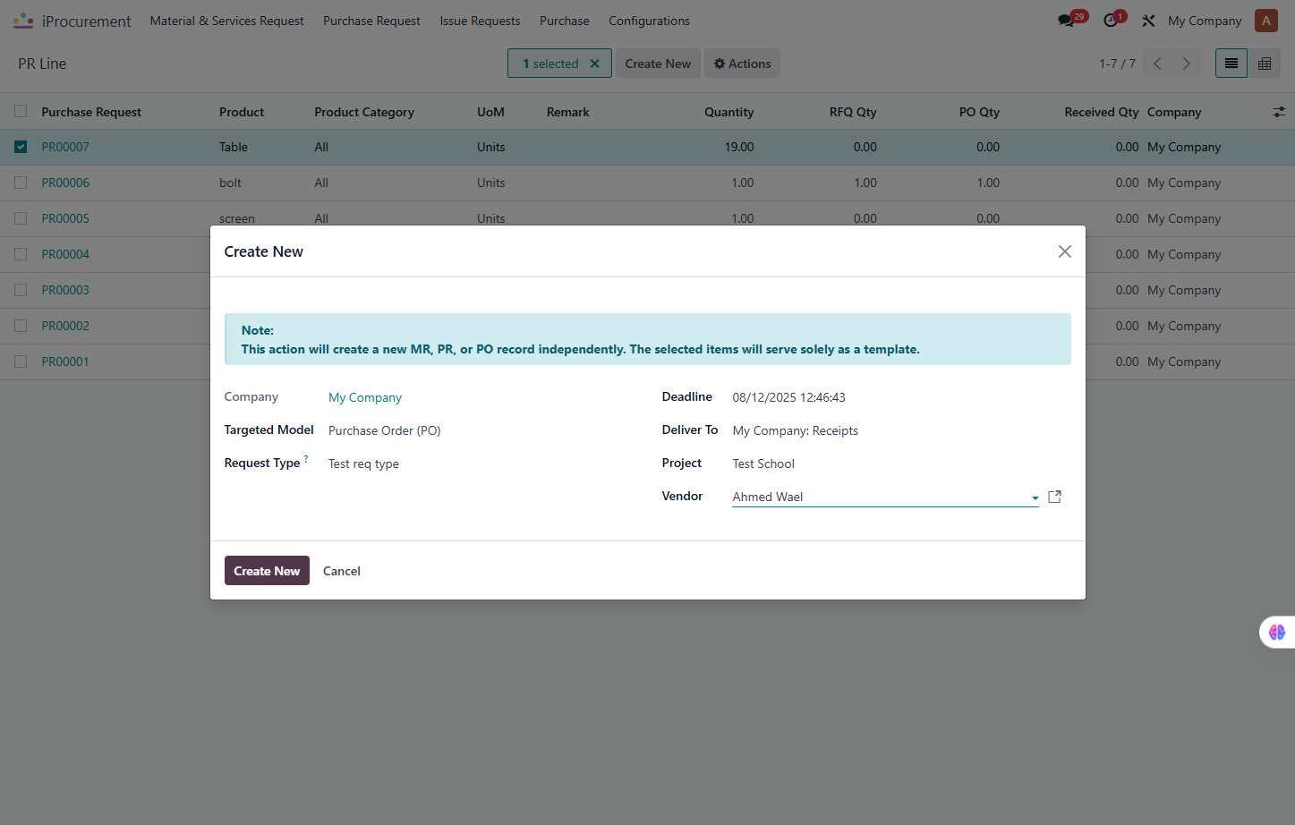The height and width of the screenshot is (825, 1295).
Task: Go to next page of records
Action: (1186, 64)
